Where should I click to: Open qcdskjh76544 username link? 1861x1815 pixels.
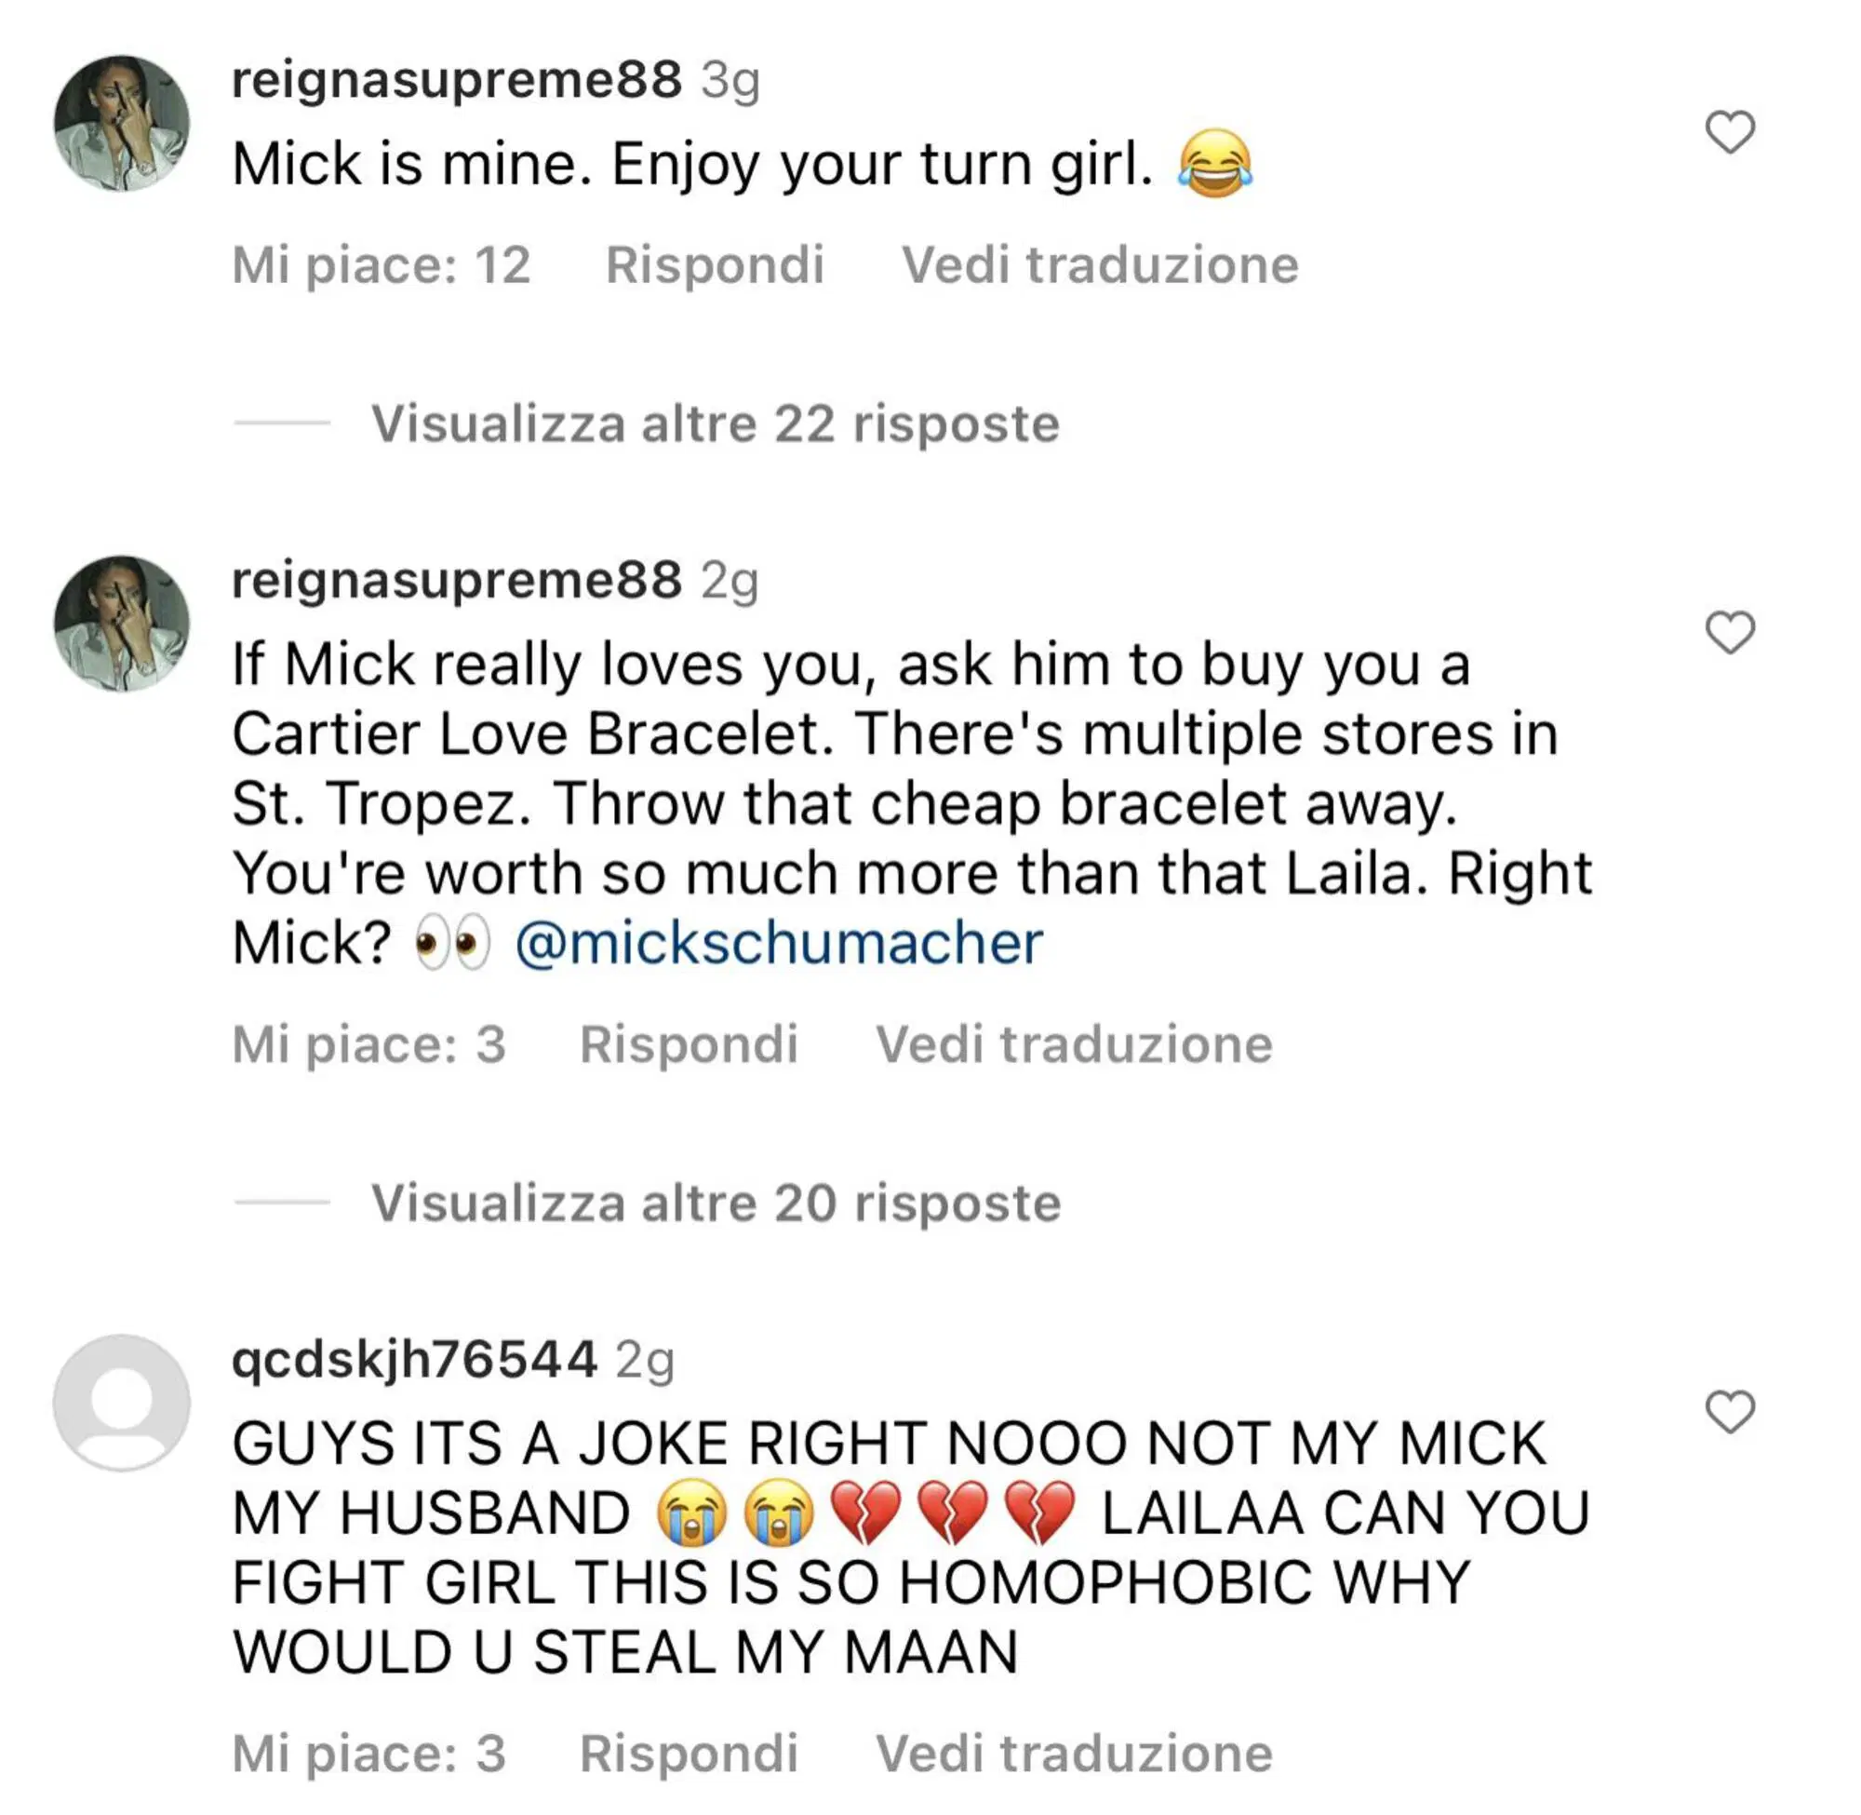[x=414, y=1358]
